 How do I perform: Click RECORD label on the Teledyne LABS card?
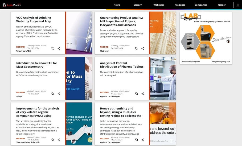[20, 47]
